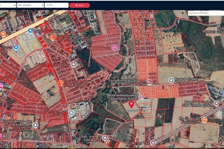Image resolution: width=224 pixels, height=149 pixels.
Task: Click the Terra Prima Burapaphat hotel marker
Action: (x=150, y=82)
